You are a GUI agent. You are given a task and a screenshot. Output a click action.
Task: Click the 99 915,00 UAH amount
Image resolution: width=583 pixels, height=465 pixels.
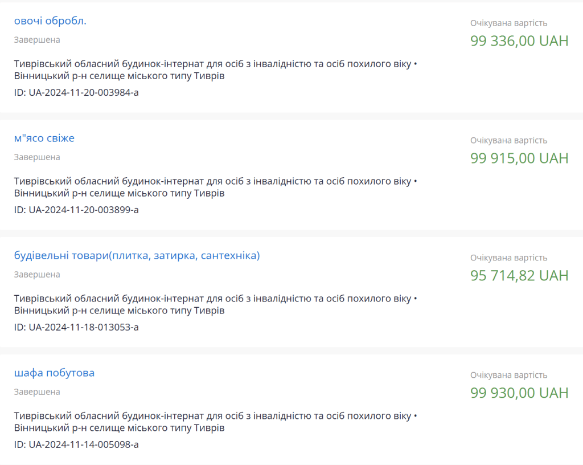click(x=519, y=158)
